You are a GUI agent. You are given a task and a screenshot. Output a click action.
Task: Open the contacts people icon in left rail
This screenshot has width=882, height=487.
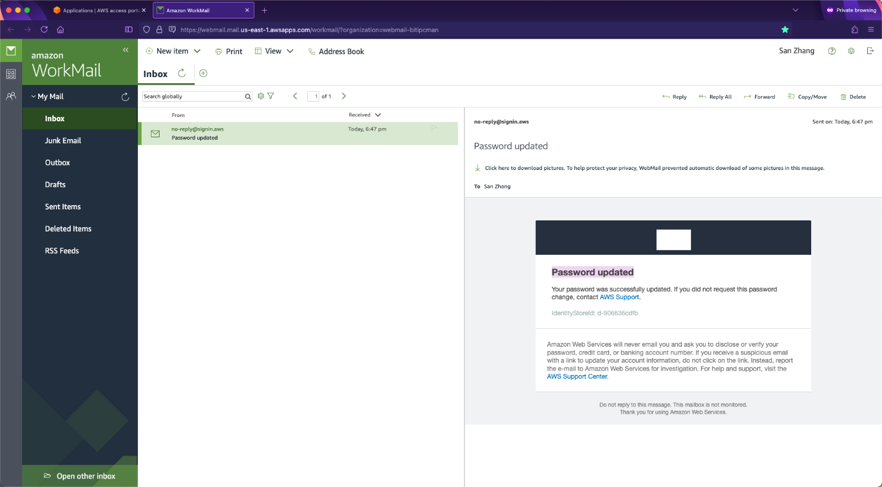10,96
